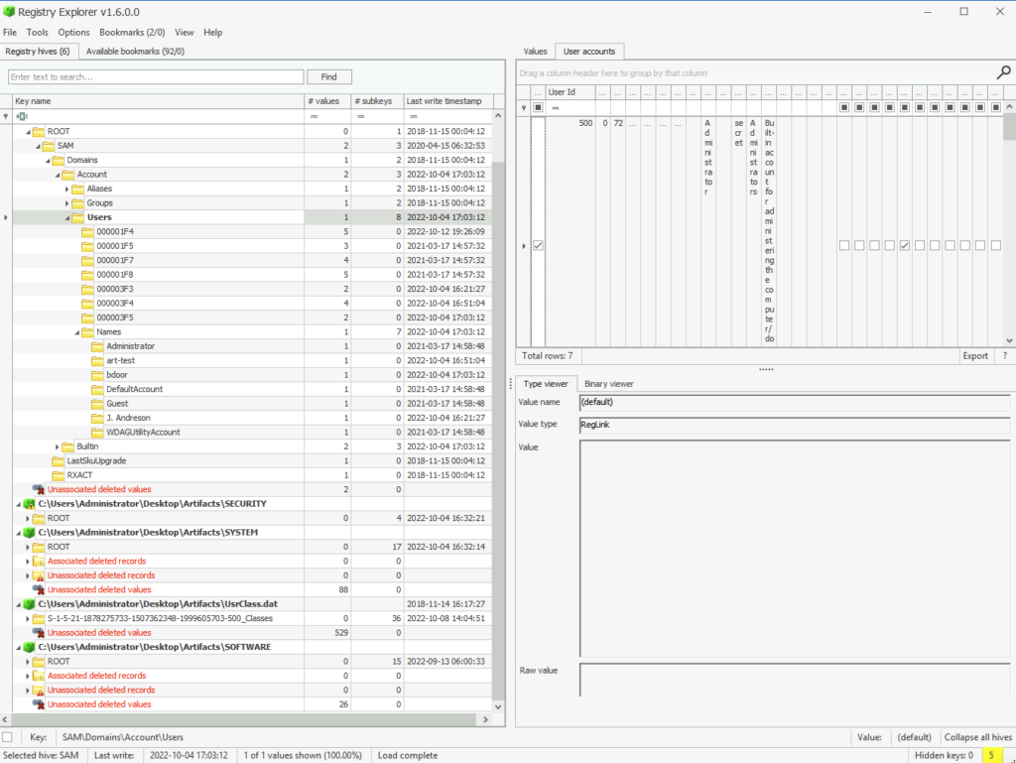Viewport: 1016px width, 763px height.
Task: Click folder icon of S-1-5-21 Classes key
Action: tap(39, 618)
